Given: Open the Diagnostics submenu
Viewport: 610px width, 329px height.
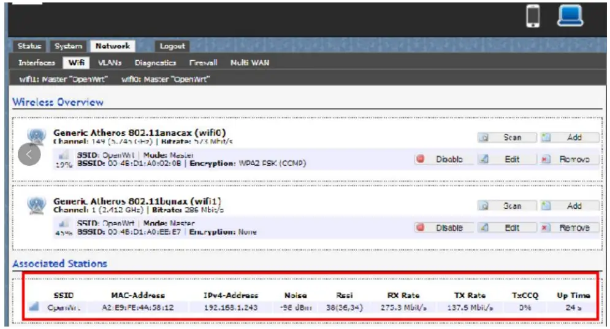Looking at the screenshot, I should (x=155, y=62).
